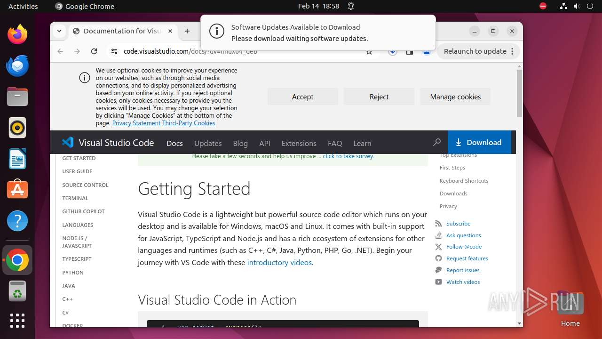Open Chrome profile avatar
Screen dimensions: 602x339
coord(427,52)
